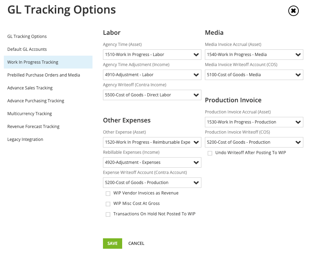Tick Undo Writeoff After Posting To WIP
311x255 pixels.
click(x=210, y=153)
